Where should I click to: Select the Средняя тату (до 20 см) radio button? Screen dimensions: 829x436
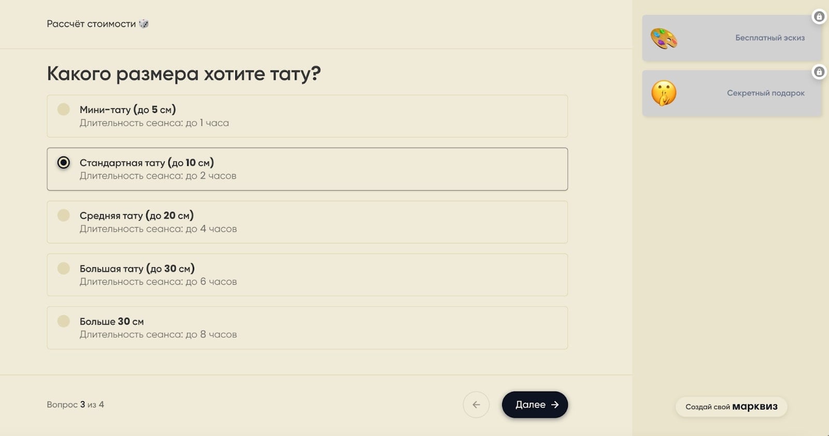point(63,215)
